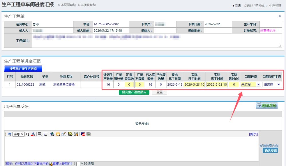Image resolution: width=286 pixels, height=166 pixels.
Task: Click the 重置 button
Action: click(x=160, y=92)
